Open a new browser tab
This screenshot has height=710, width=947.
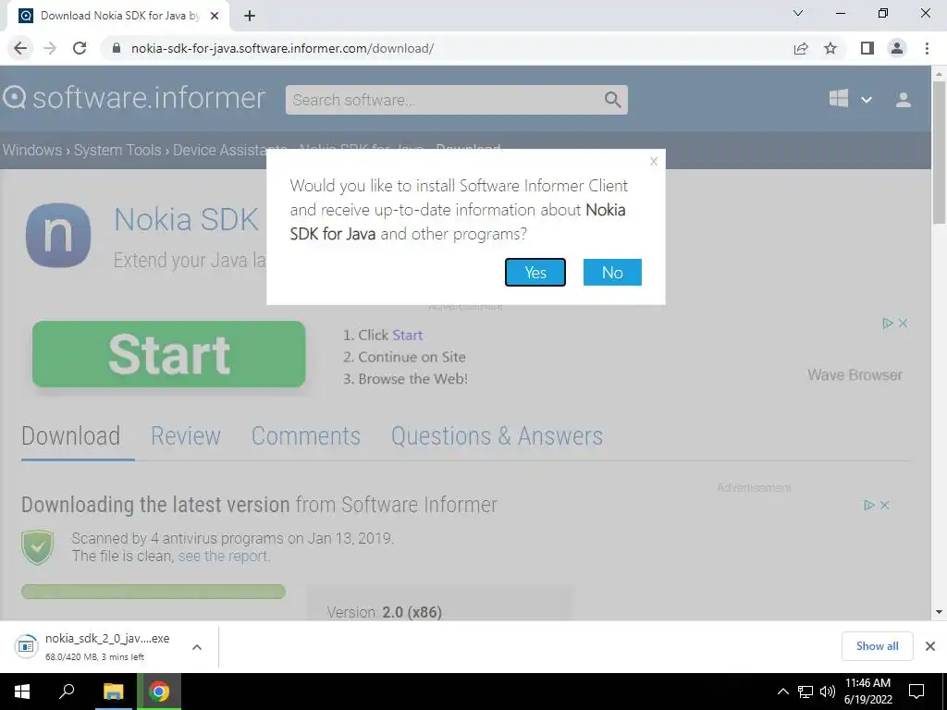click(x=250, y=16)
